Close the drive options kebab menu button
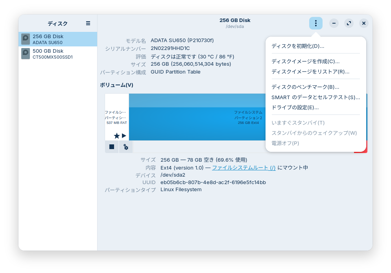391x273 pixels. pos(315,23)
